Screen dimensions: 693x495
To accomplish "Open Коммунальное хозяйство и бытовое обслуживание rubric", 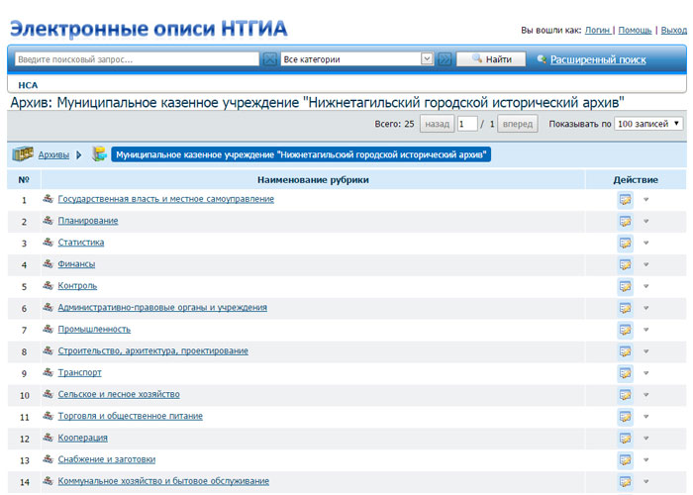I will [x=163, y=480].
